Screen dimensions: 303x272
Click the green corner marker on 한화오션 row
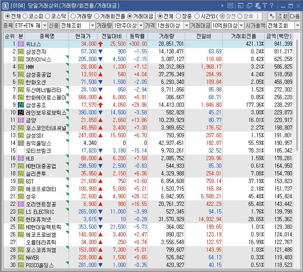pos(67,80)
